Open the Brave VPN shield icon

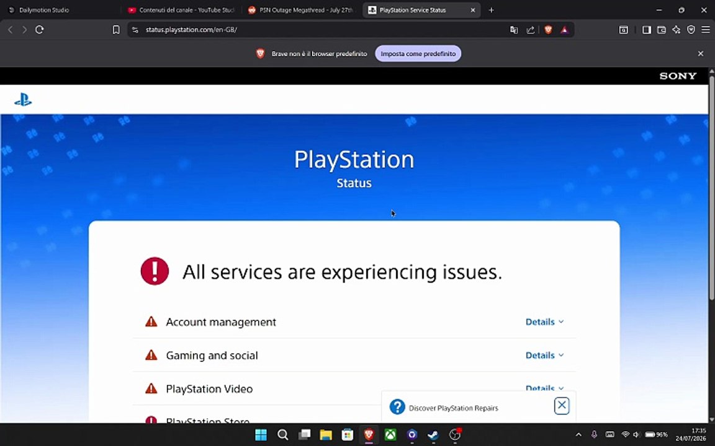(691, 30)
